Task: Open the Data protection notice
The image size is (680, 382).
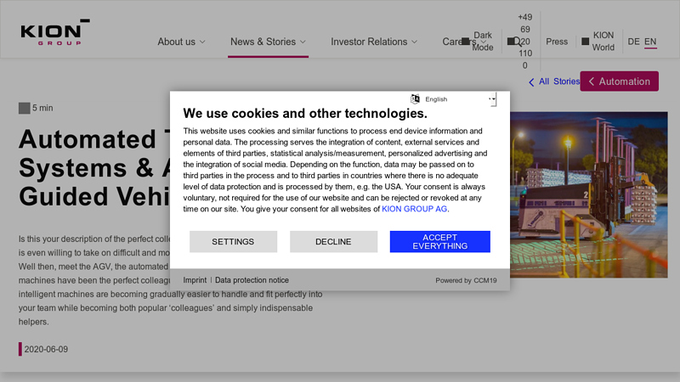Action: pos(252,280)
